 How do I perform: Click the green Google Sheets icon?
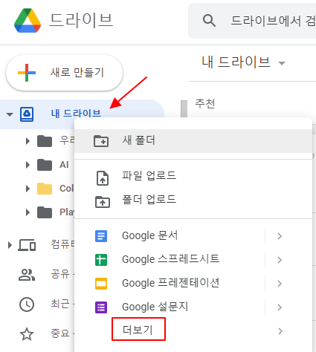(x=101, y=260)
